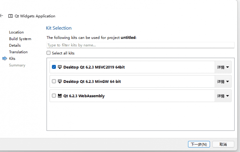Enable the Select all kits checkbox
The image size is (240, 152).
click(x=48, y=53)
